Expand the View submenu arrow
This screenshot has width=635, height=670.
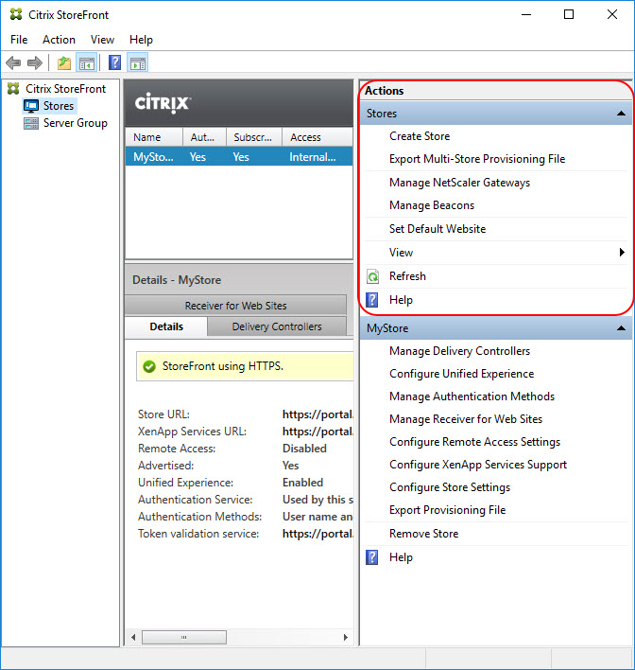(622, 253)
